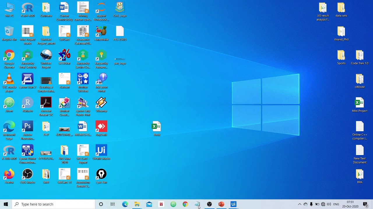This screenshot has height=209, width=373.
Task: Open Task View from the taskbar
Action: pos(113,204)
